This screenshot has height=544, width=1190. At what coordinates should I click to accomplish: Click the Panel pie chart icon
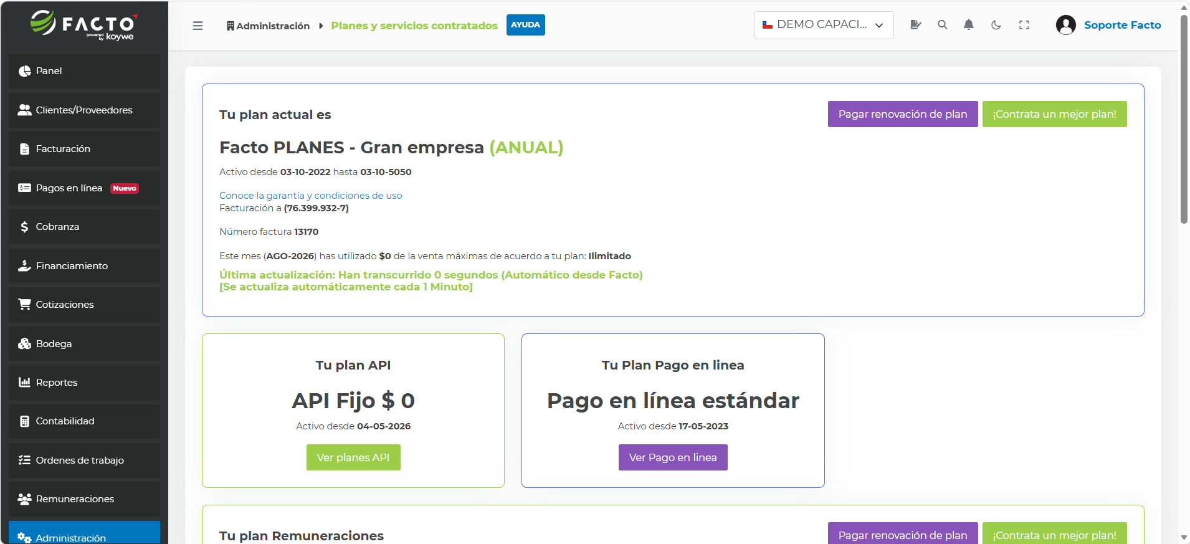[24, 71]
